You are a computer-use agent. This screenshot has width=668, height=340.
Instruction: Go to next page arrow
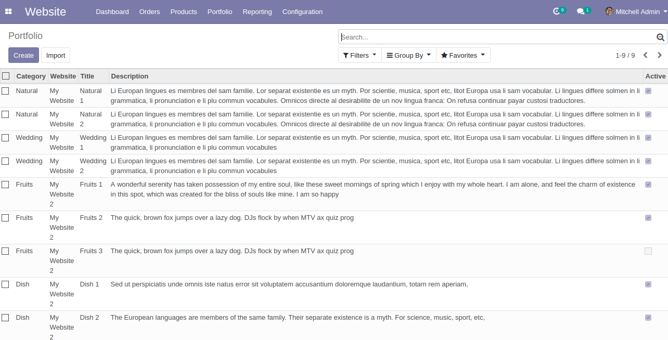[660, 55]
